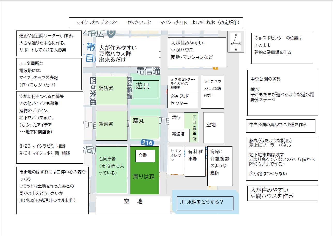This screenshot has height=236, width=333.
Task: Select the 中央公園の真ん中に小道を作る box
Action: [x=281, y=126]
